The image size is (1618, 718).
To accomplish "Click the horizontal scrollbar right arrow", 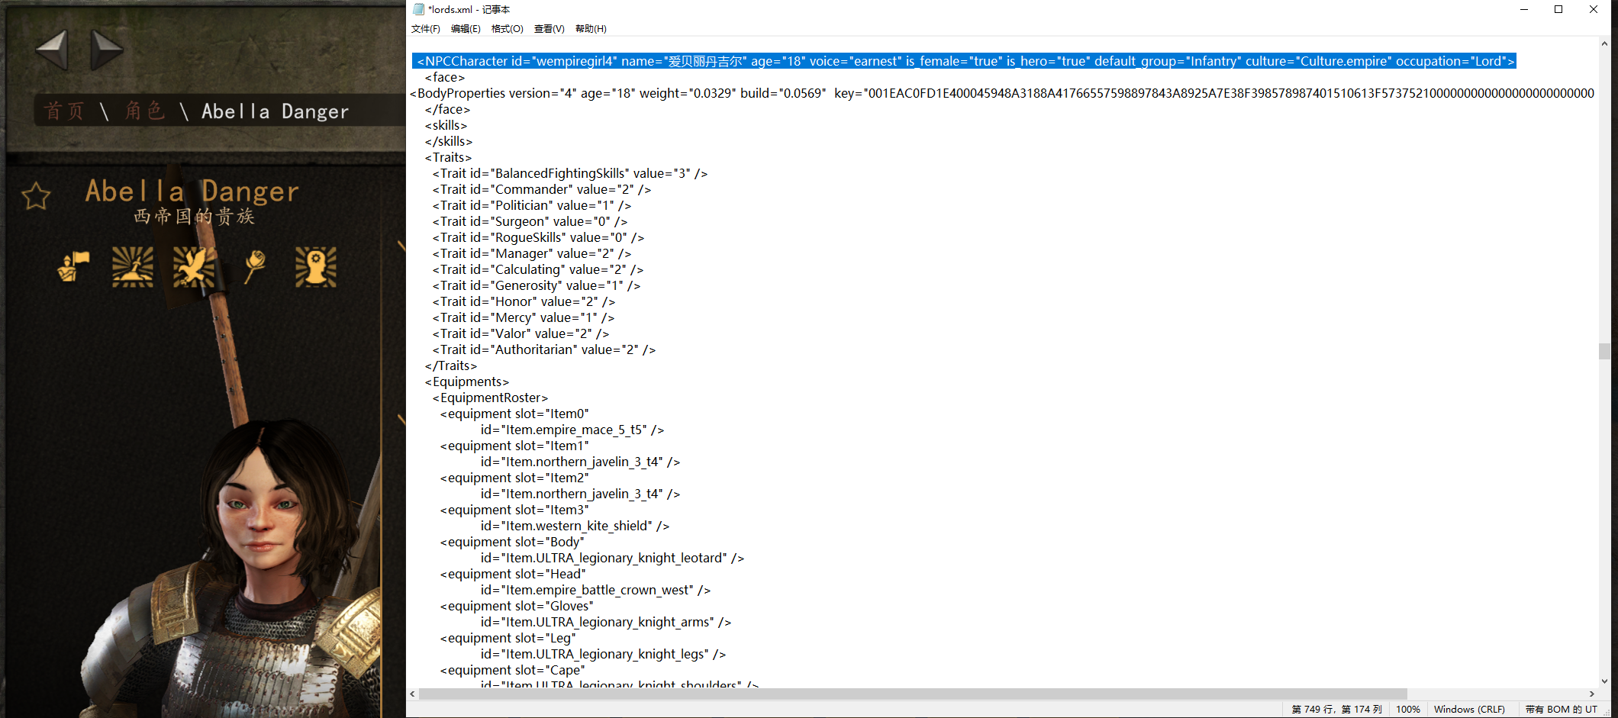I will pos(1592,694).
